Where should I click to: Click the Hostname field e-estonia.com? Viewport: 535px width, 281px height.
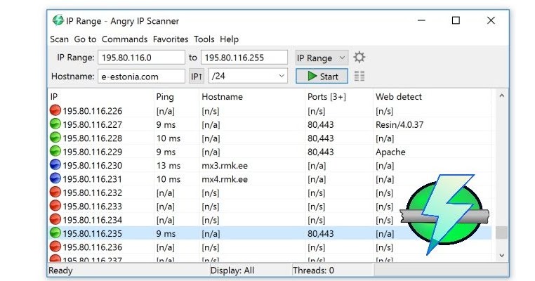141,76
